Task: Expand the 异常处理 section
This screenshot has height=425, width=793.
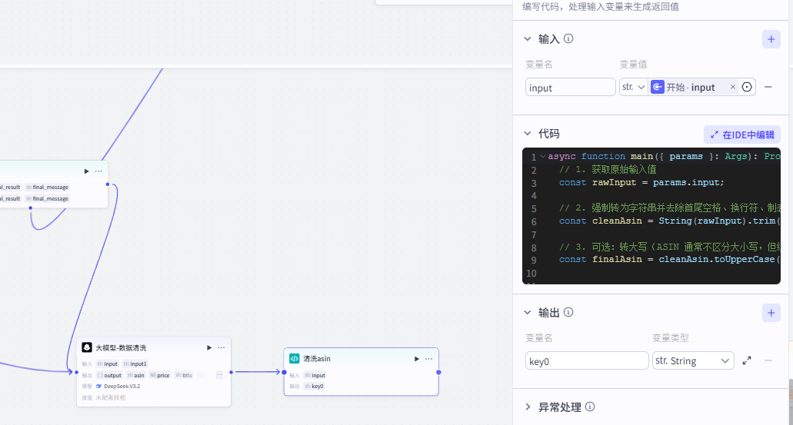Action: click(x=528, y=407)
